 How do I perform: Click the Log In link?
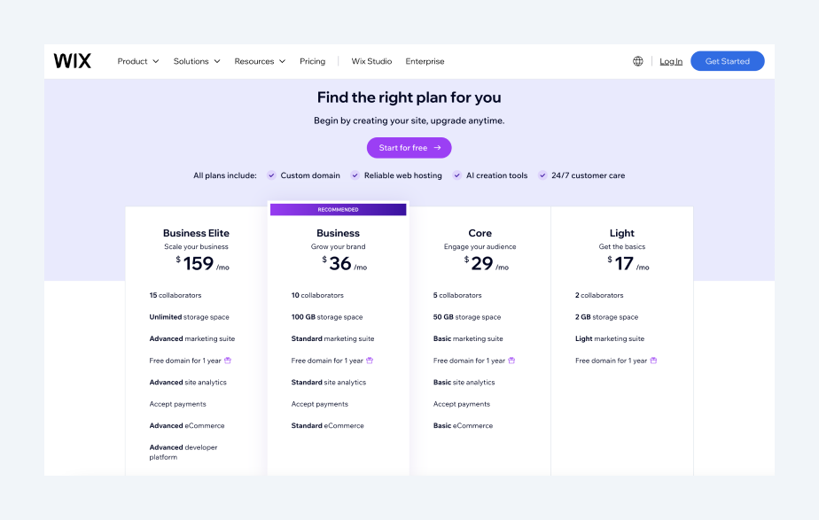[671, 62]
